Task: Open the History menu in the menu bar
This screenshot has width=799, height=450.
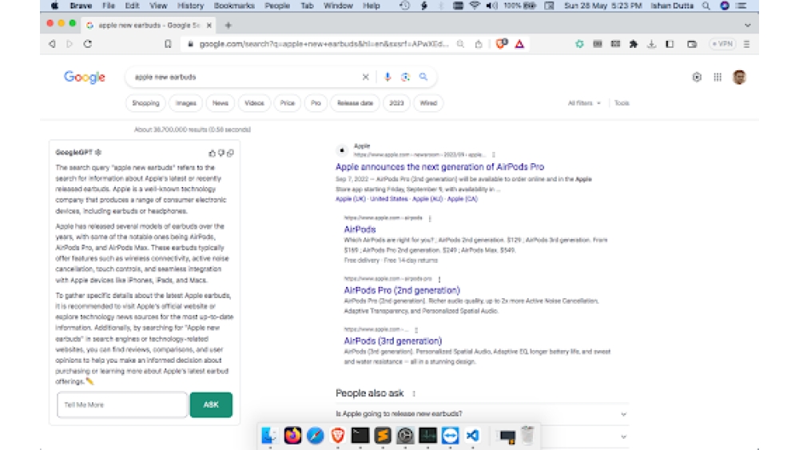Action: pyautogui.click(x=190, y=6)
